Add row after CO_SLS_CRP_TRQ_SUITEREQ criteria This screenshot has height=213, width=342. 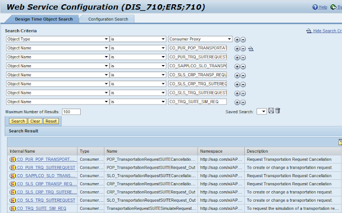[x=237, y=84]
